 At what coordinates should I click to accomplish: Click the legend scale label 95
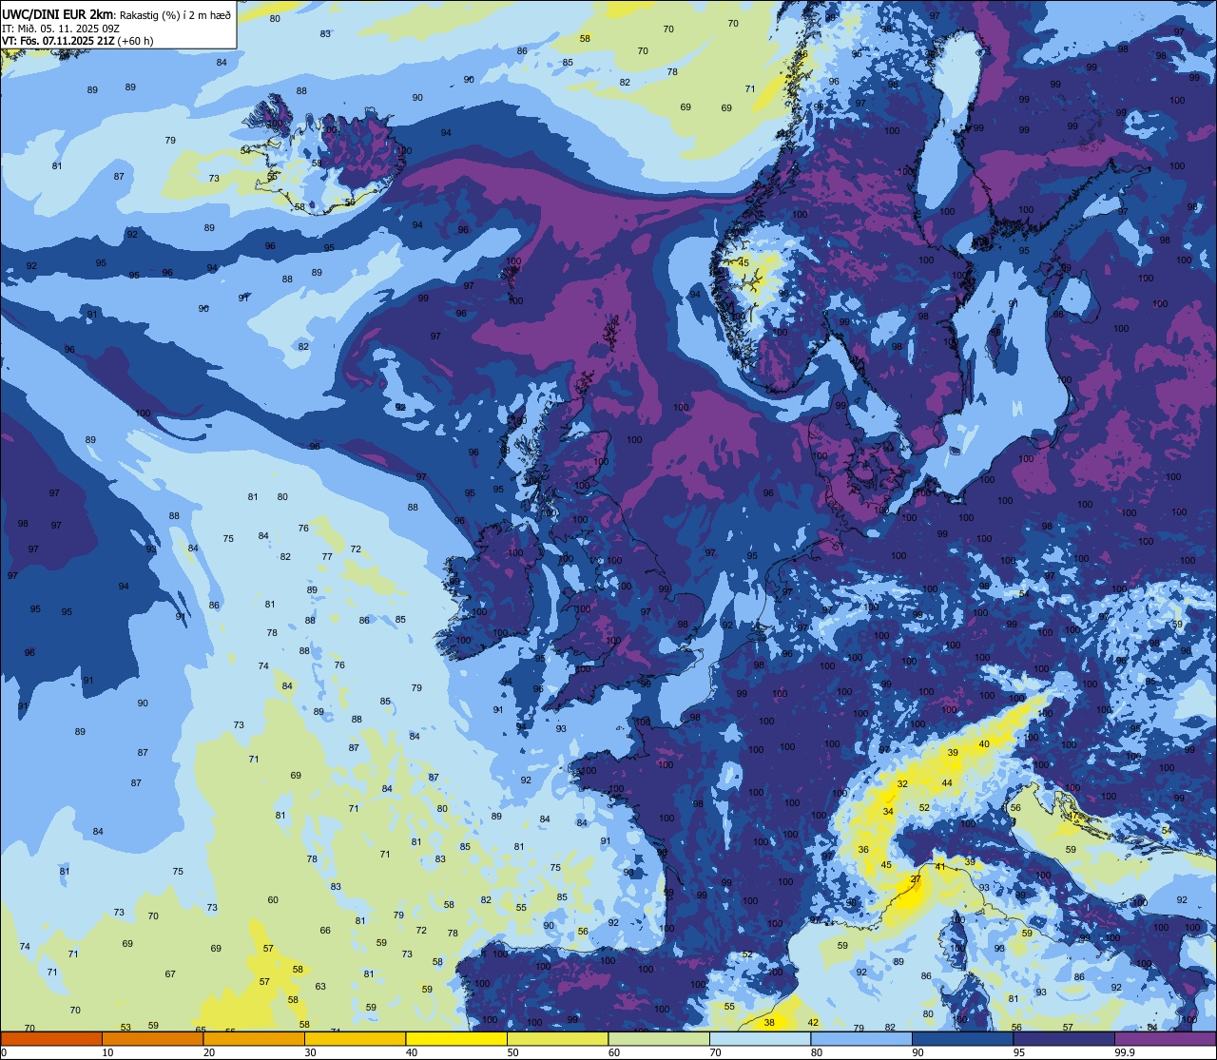pyautogui.click(x=1019, y=1052)
